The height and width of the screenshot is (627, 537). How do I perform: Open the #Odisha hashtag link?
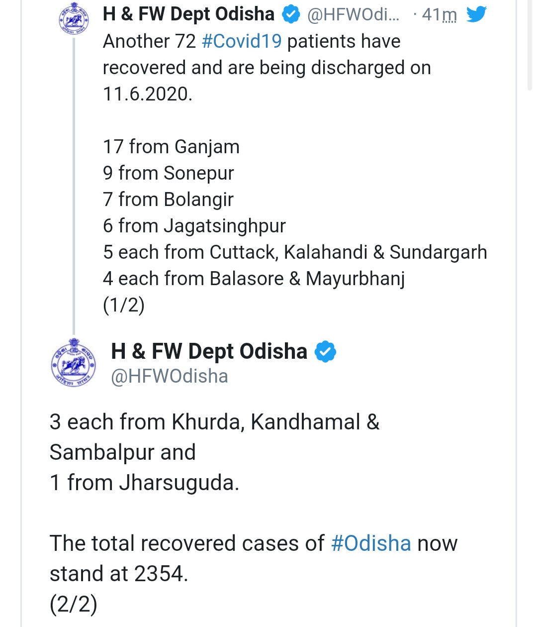371,543
